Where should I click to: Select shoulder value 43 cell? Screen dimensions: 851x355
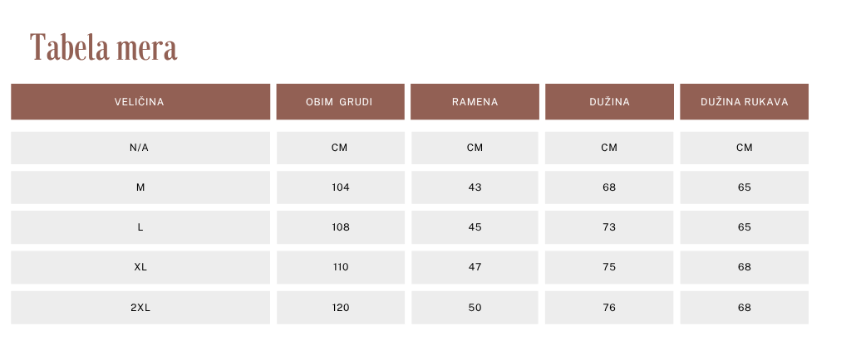click(x=475, y=187)
